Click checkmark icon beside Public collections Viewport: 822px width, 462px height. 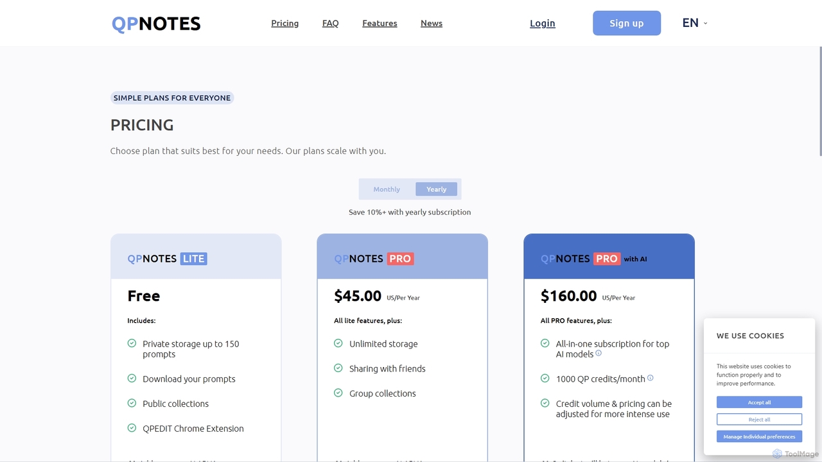coord(132,403)
